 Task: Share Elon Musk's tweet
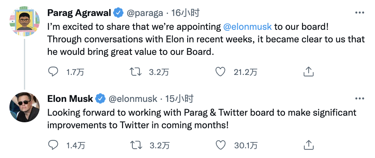(x=309, y=145)
